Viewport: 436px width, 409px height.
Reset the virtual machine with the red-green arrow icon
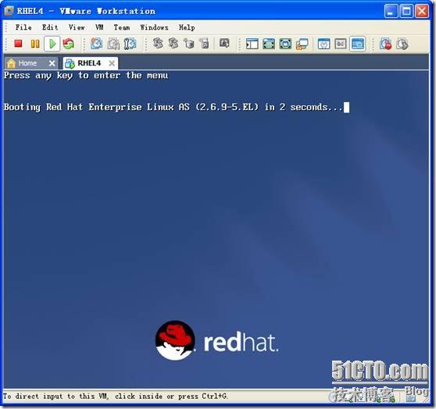coord(69,44)
